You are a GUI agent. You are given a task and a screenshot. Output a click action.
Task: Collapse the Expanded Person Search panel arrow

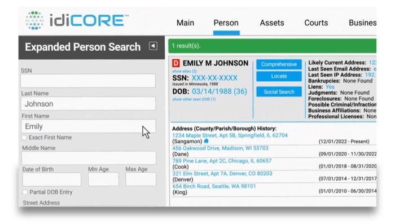tap(153, 46)
